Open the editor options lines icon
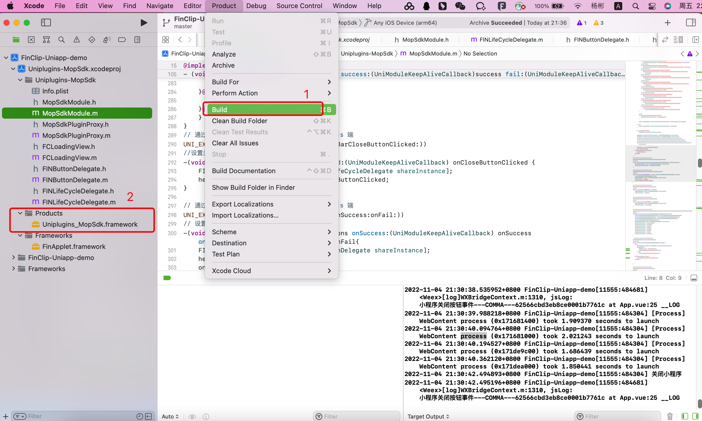The width and height of the screenshot is (702, 421). pos(678,40)
